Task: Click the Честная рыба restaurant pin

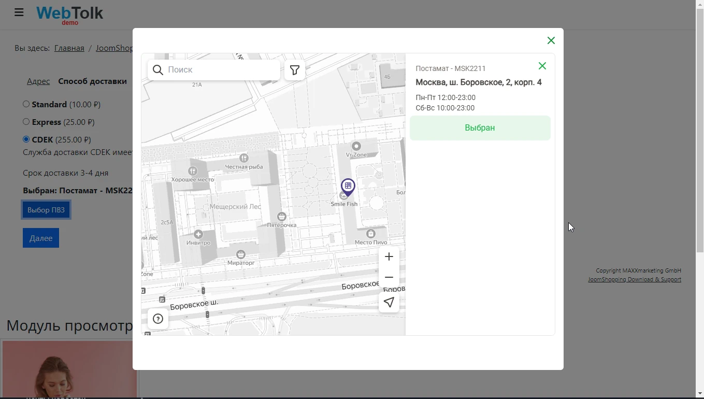Action: pyautogui.click(x=244, y=158)
